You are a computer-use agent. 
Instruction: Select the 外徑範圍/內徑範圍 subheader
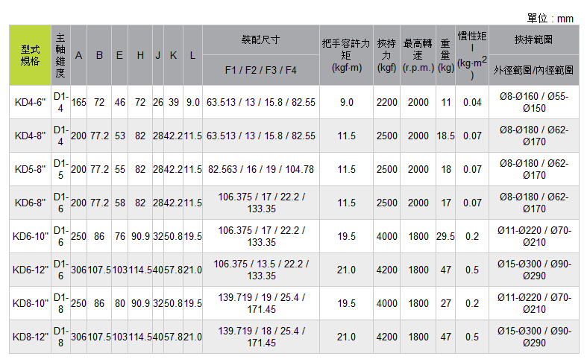point(533,70)
